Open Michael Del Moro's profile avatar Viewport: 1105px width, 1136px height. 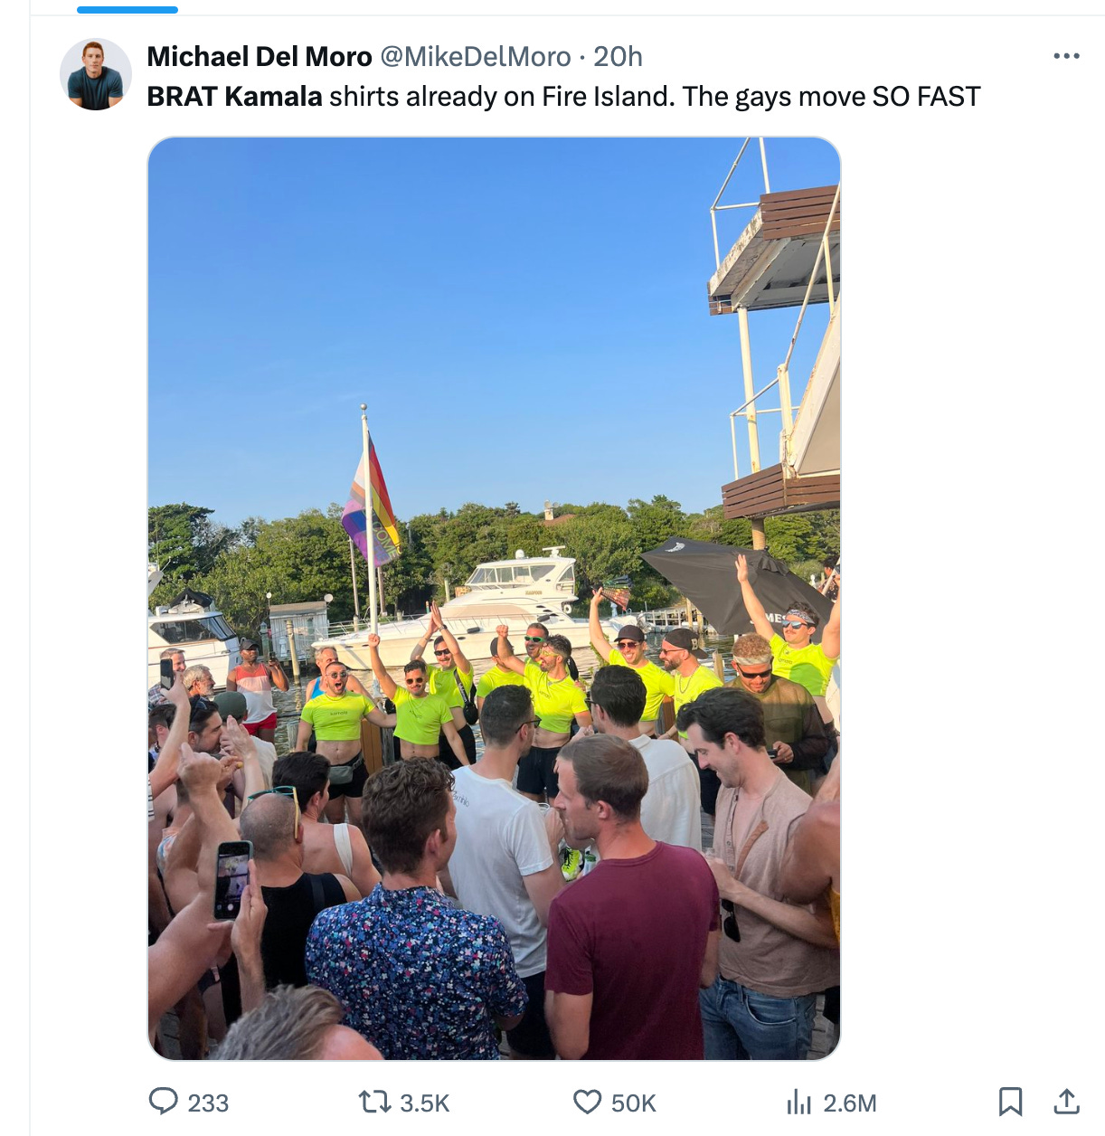[96, 74]
